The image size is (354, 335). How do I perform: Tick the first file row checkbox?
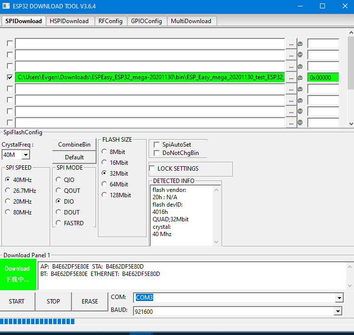pos(10,43)
